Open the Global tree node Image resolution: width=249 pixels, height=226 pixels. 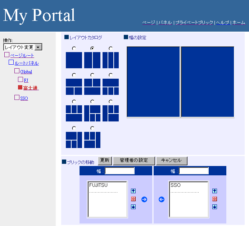(26, 72)
